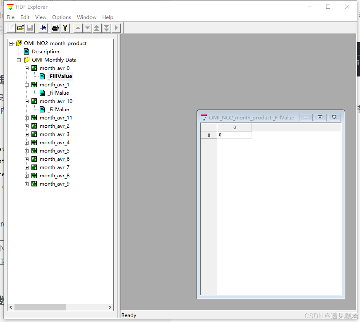Viewport: 360px width, 322px height.
Task: Expand the month_avr_8 node
Action: pos(26,176)
